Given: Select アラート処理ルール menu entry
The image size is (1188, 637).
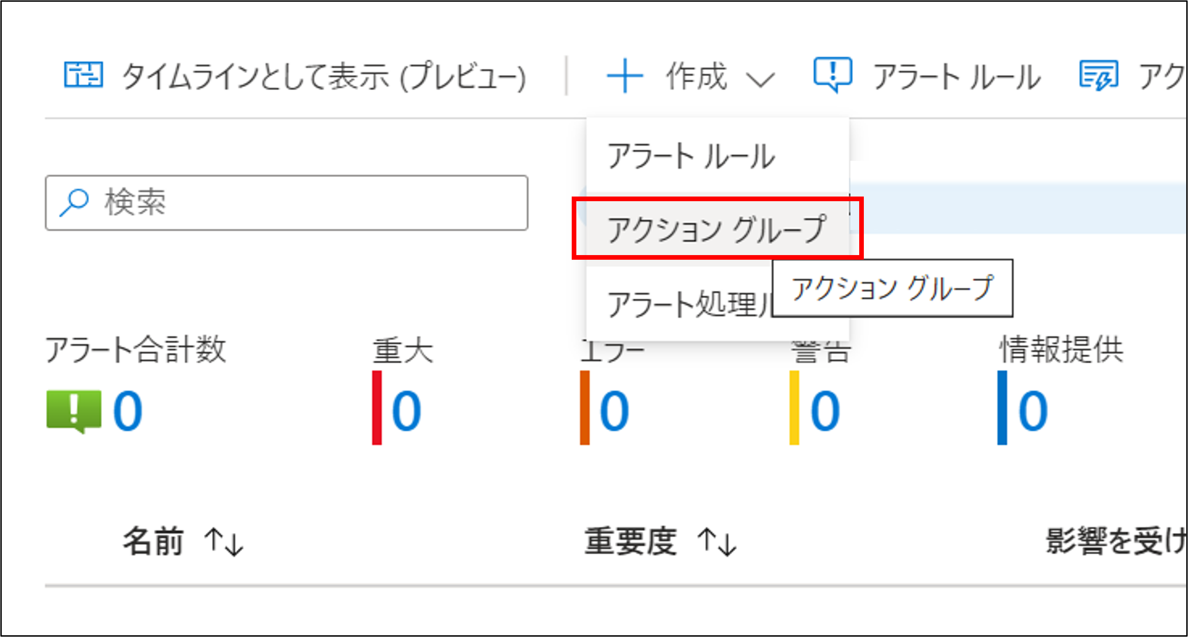Looking at the screenshot, I should 687,304.
